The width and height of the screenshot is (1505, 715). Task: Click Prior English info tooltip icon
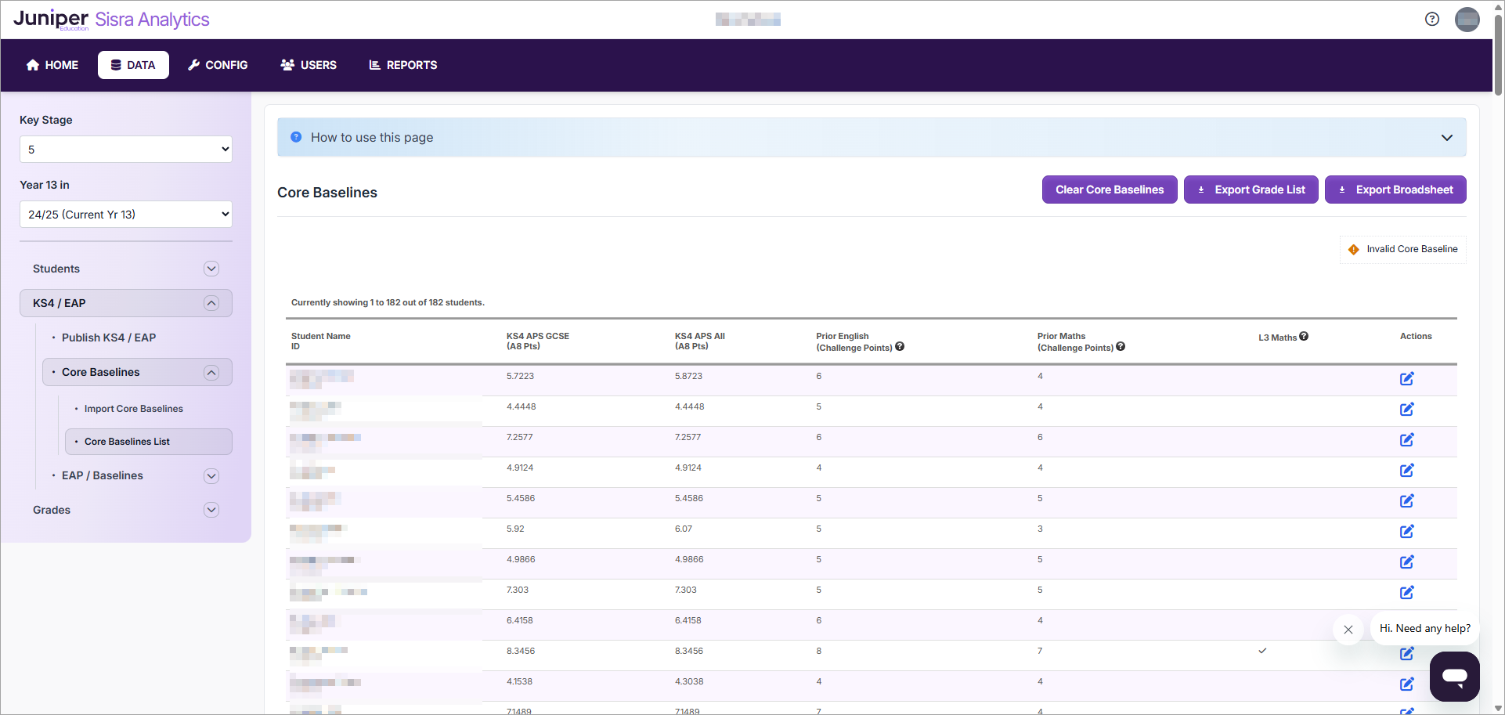click(900, 347)
